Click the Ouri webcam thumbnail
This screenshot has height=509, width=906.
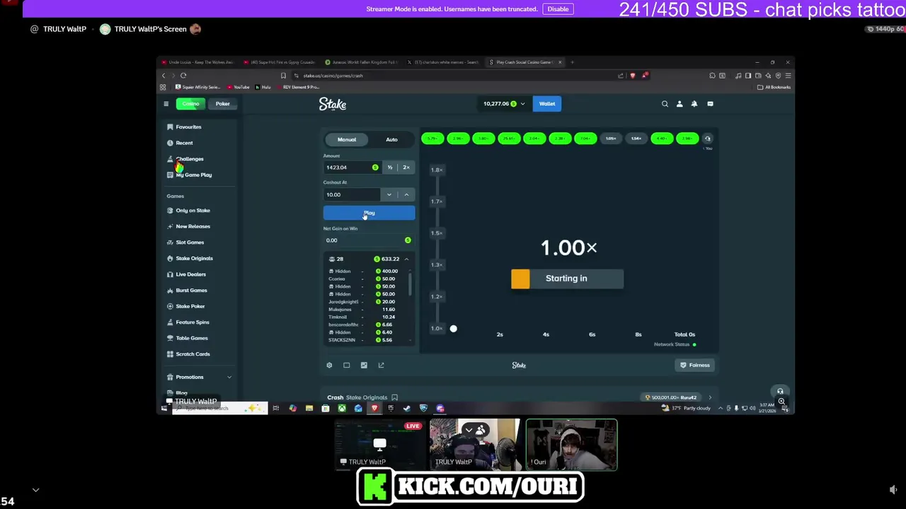coord(571,445)
